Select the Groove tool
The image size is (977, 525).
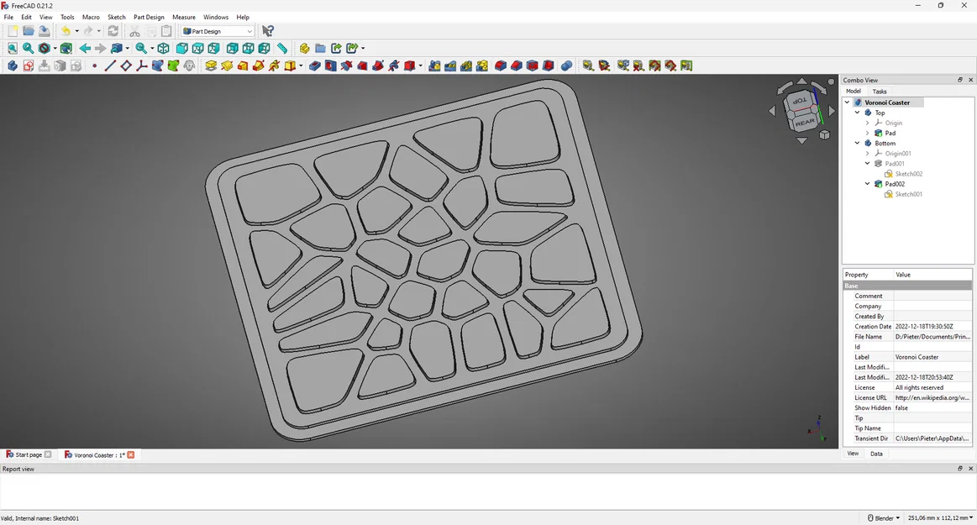point(346,66)
